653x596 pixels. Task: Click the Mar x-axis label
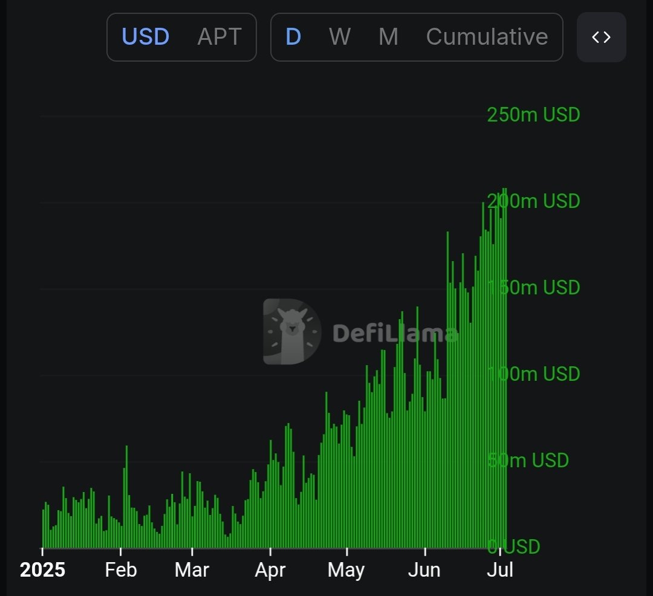tap(192, 570)
